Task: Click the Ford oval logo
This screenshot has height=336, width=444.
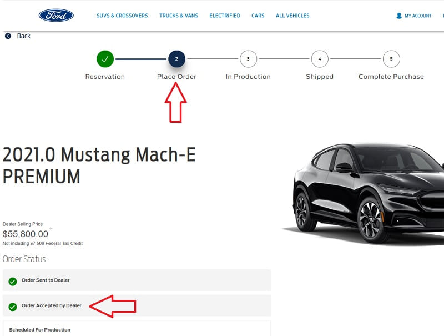Action: tap(56, 16)
